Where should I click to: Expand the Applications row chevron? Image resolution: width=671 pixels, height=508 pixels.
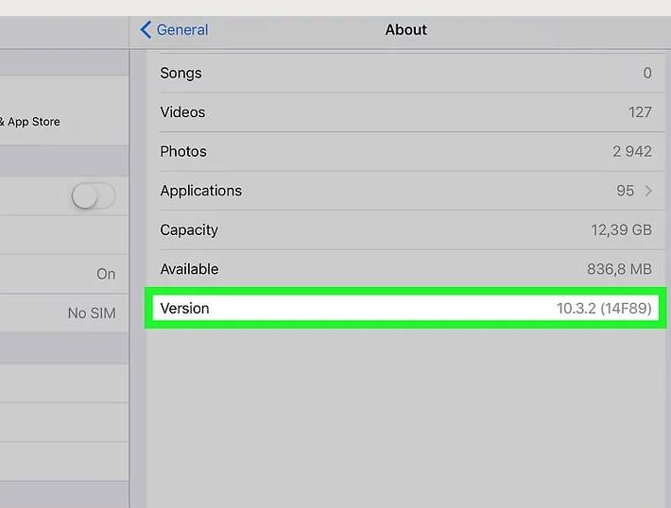[648, 191]
